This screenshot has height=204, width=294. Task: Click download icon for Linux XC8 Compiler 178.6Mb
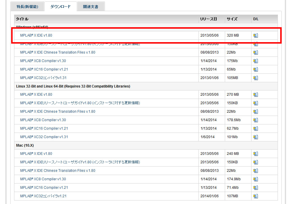[x=256, y=120]
